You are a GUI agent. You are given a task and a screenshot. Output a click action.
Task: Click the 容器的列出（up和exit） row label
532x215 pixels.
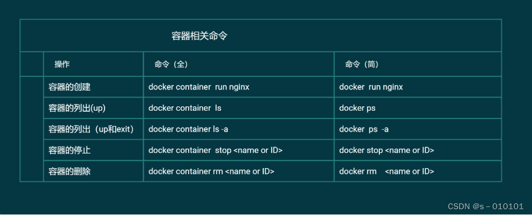(x=91, y=129)
